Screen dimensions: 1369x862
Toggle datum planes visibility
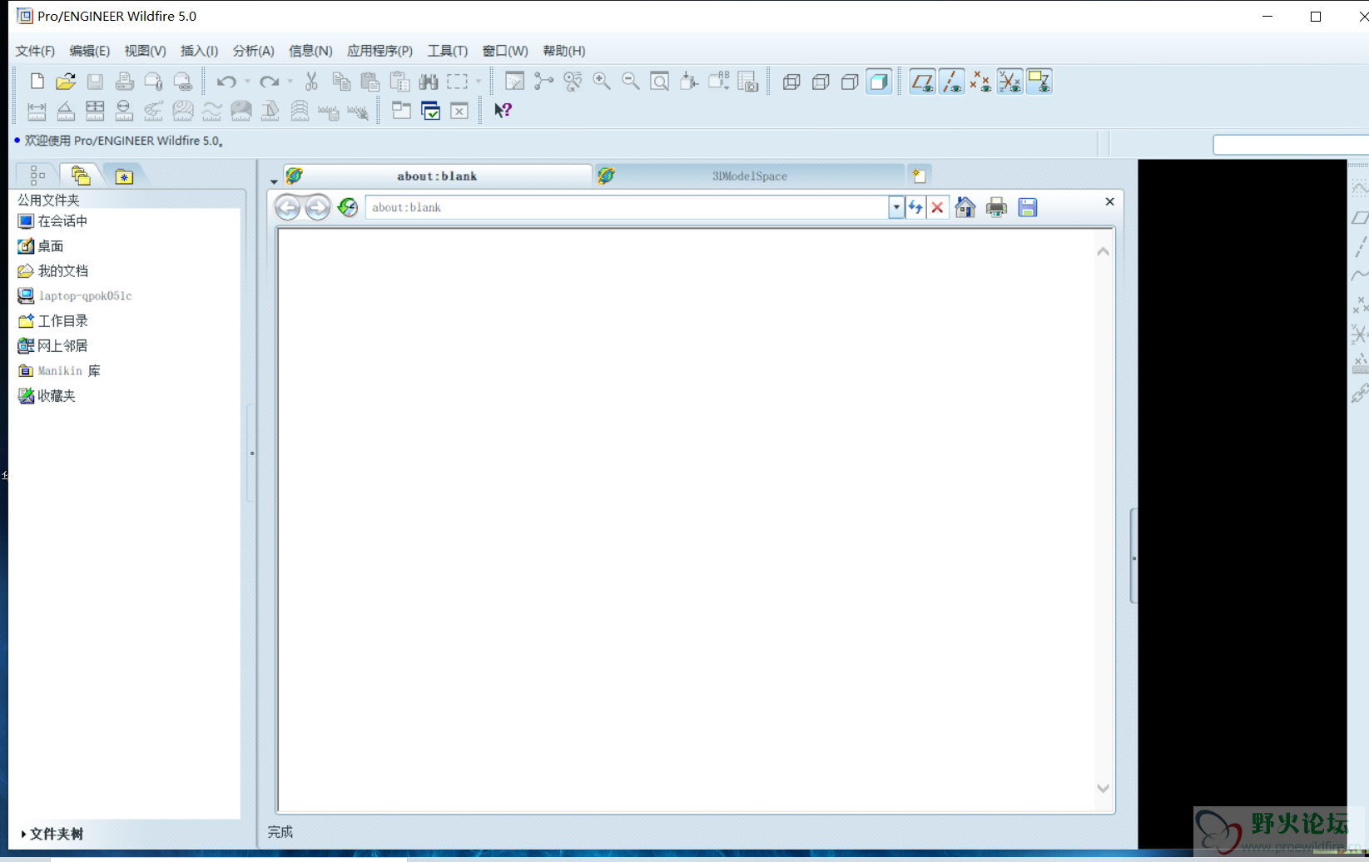click(922, 82)
